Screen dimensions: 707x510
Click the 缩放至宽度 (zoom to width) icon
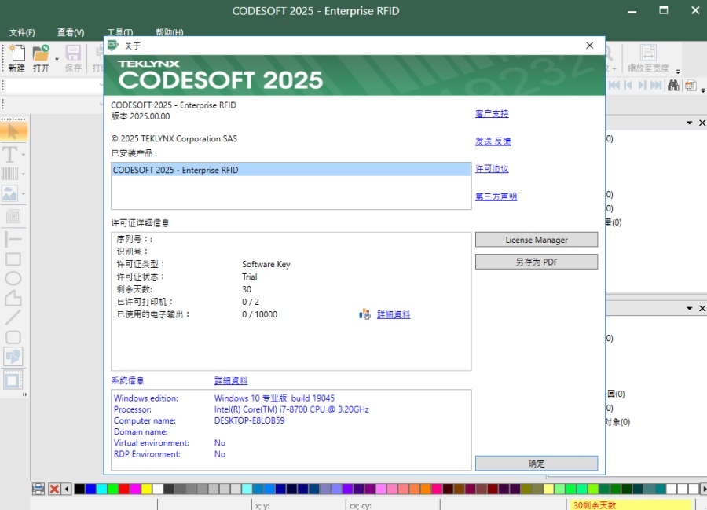648,53
